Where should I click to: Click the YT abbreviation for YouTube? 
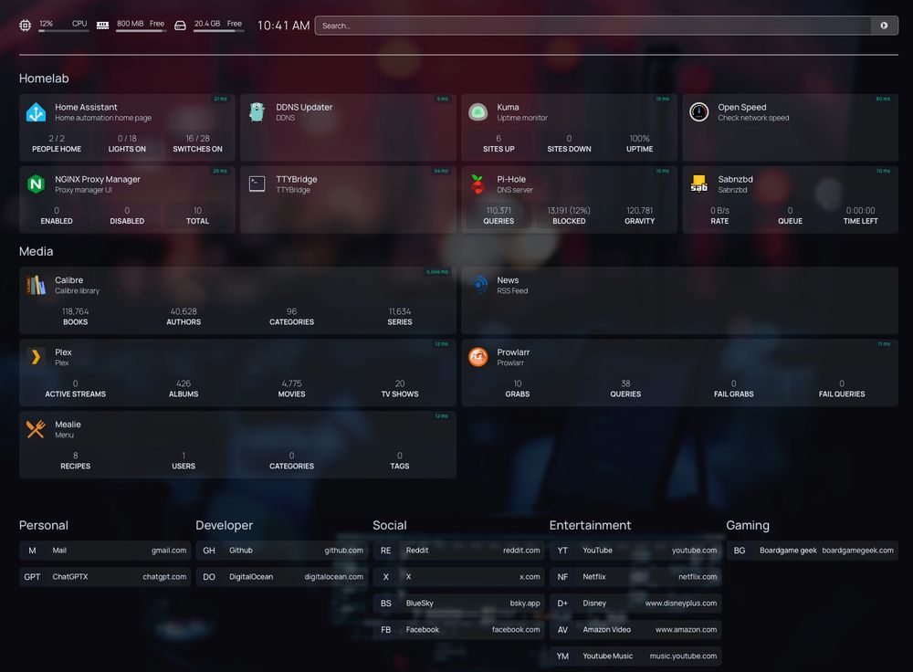[x=562, y=551]
